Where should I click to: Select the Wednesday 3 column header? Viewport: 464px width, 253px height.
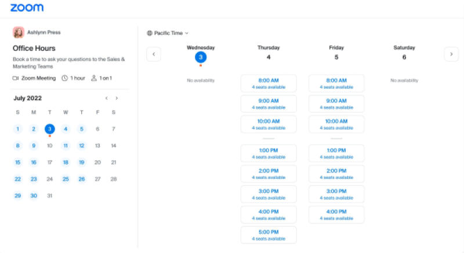(x=201, y=53)
